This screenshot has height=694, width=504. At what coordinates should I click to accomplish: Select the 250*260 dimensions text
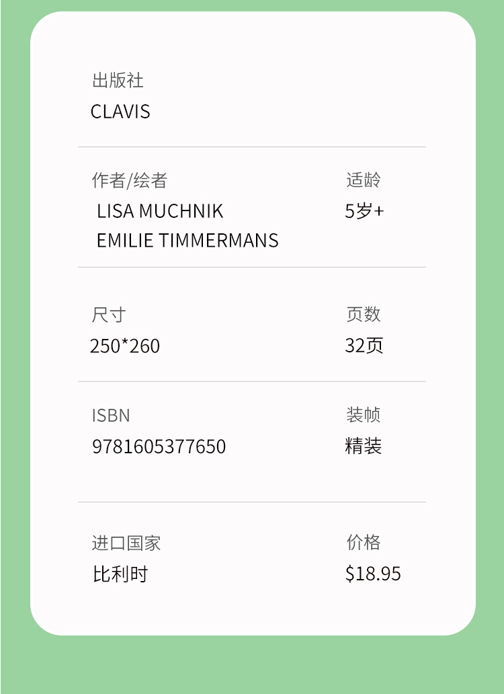125,346
